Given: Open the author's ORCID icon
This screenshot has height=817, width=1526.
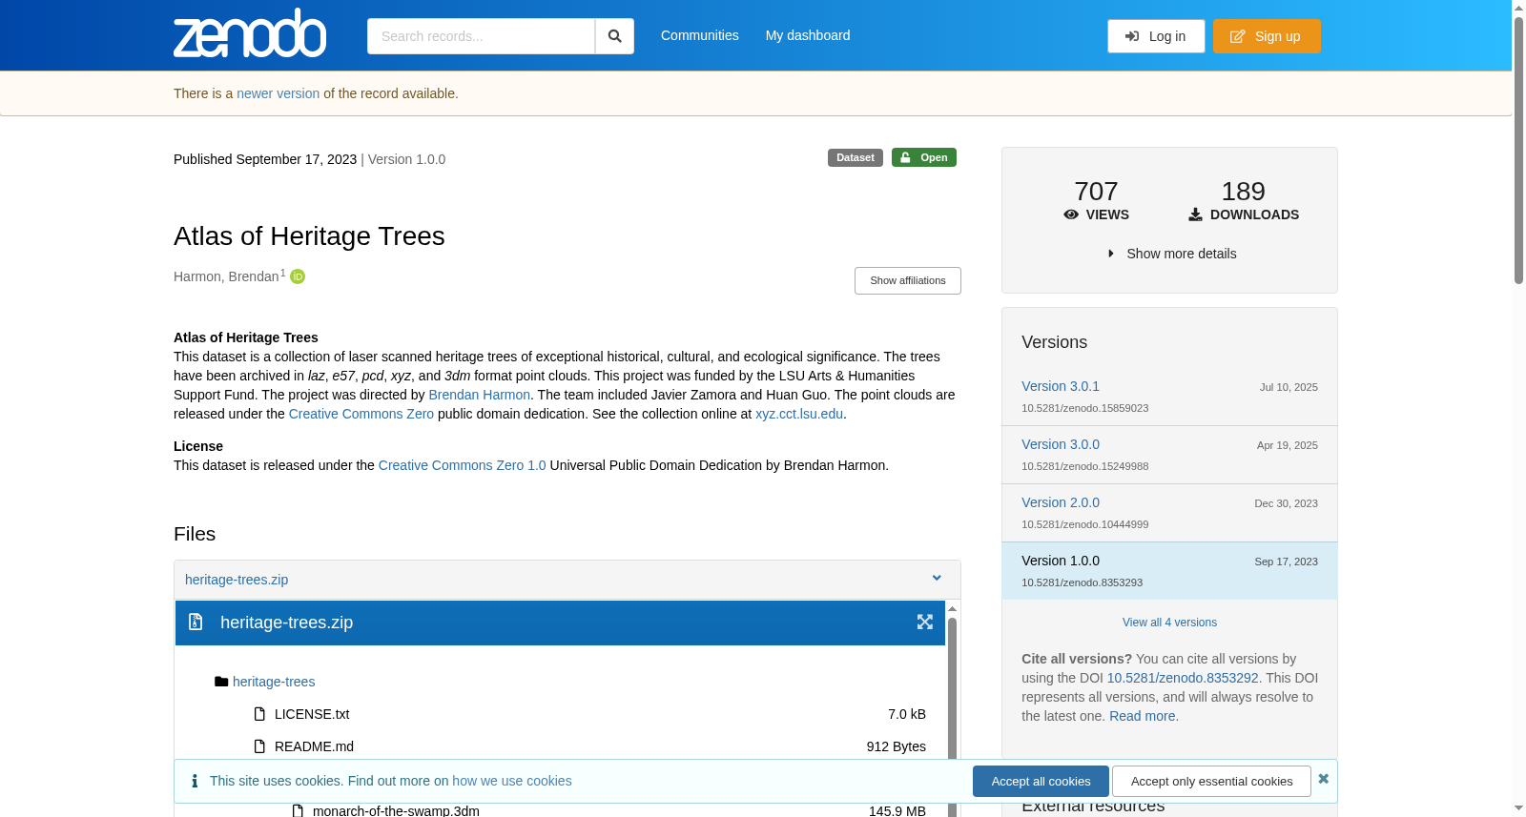Looking at the screenshot, I should click(298, 276).
